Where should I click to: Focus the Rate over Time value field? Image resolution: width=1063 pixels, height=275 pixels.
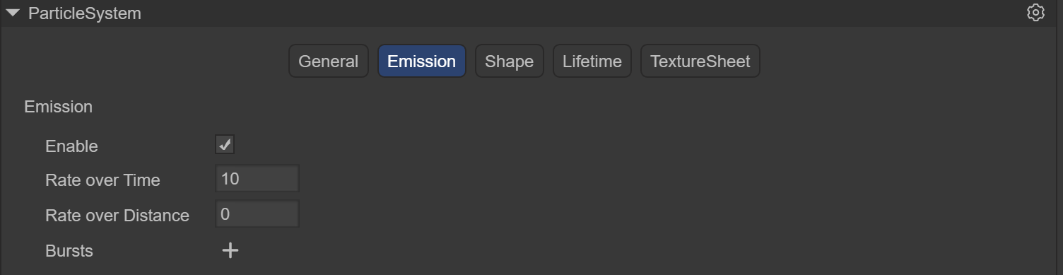click(257, 179)
